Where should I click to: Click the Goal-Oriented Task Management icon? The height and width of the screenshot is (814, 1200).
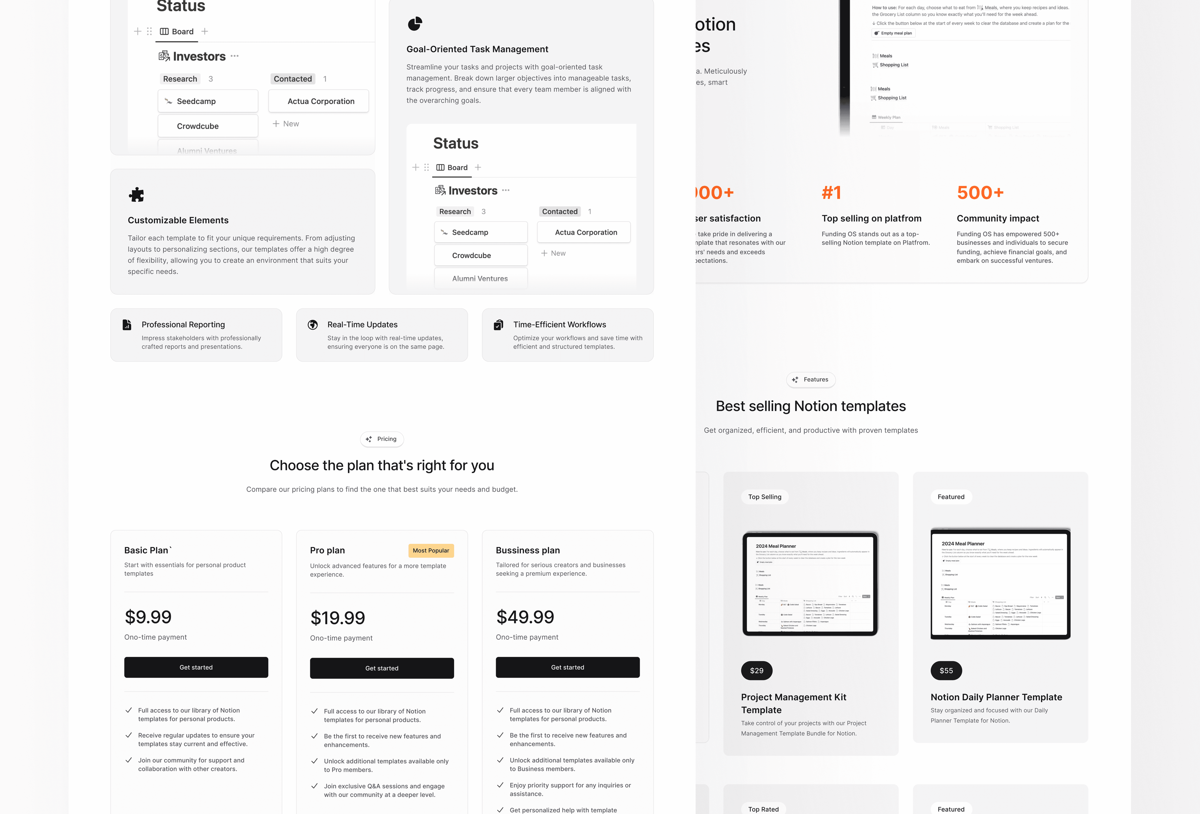414,23
